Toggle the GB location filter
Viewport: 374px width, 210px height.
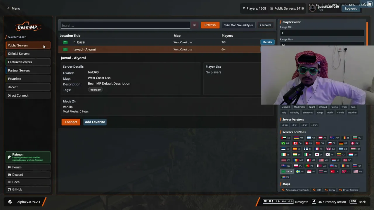(x=331, y=149)
